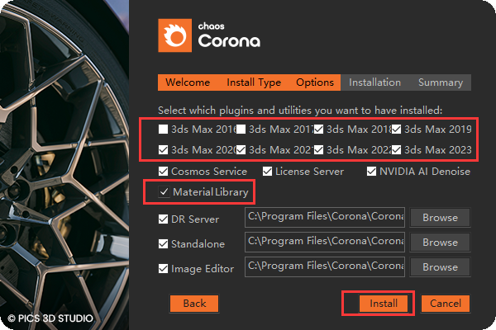Select the Options step tab
This screenshot has height=330, width=496.
[315, 82]
